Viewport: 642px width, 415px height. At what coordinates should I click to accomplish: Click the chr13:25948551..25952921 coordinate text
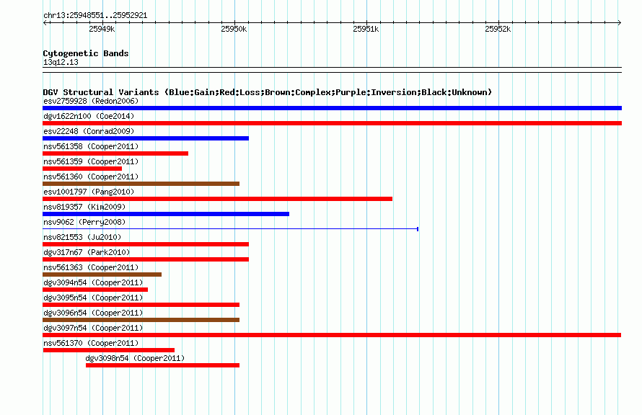[x=95, y=16]
